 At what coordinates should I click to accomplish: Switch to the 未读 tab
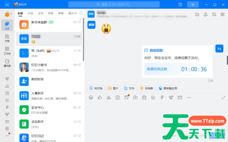30,13
